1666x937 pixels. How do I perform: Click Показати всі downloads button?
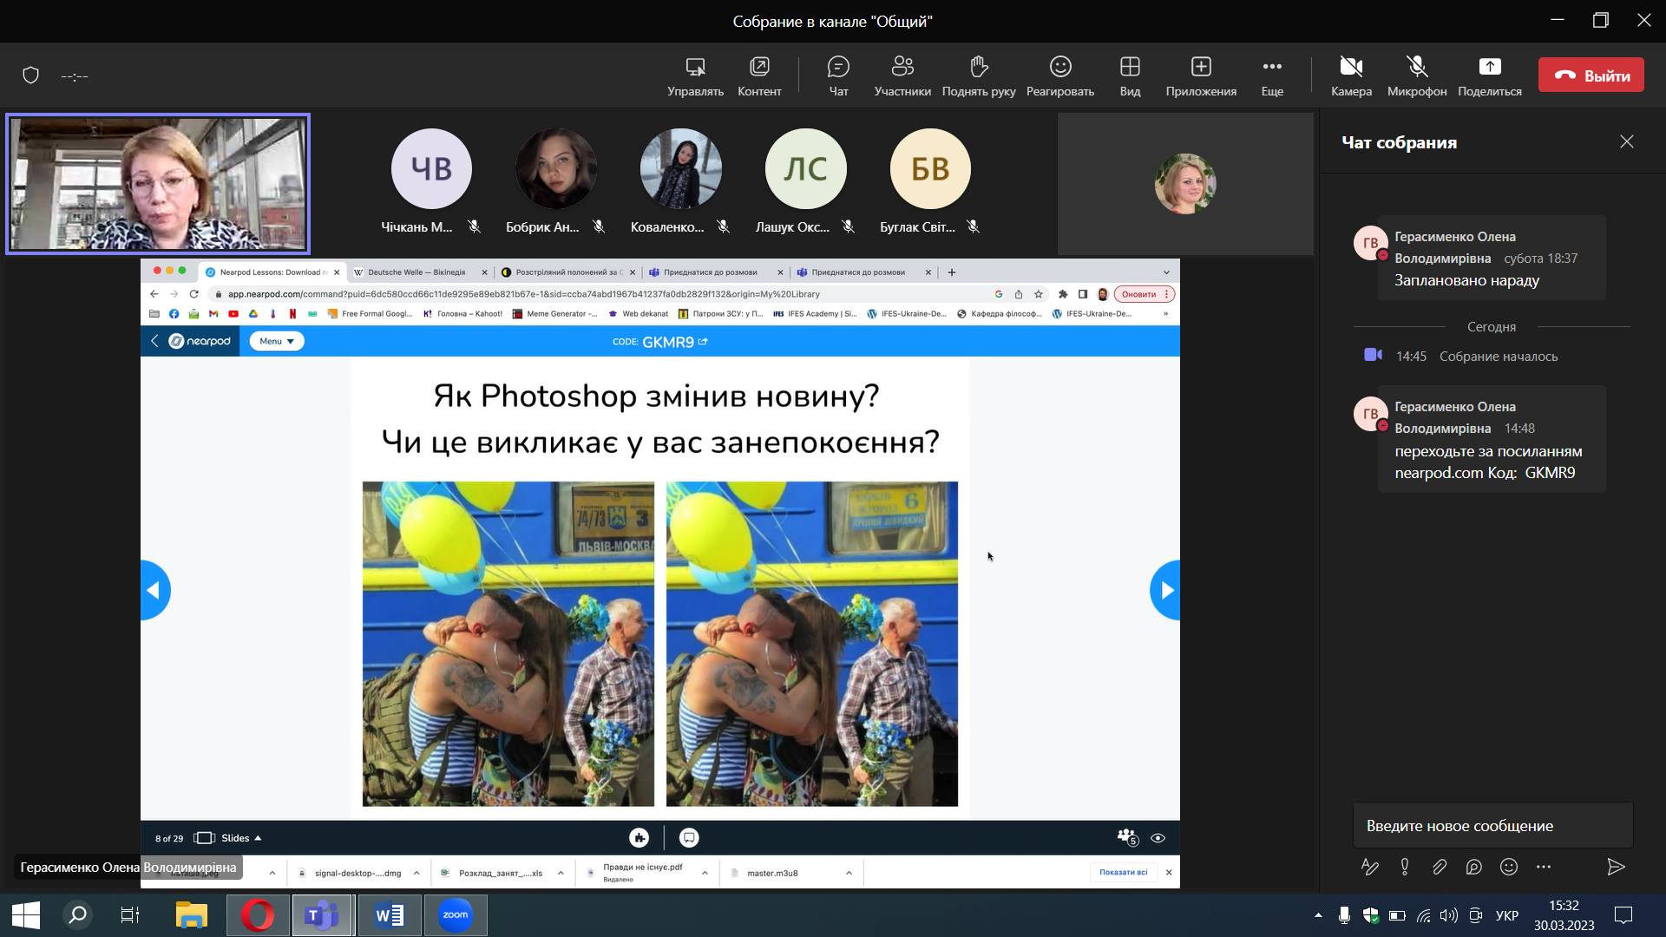point(1123,872)
